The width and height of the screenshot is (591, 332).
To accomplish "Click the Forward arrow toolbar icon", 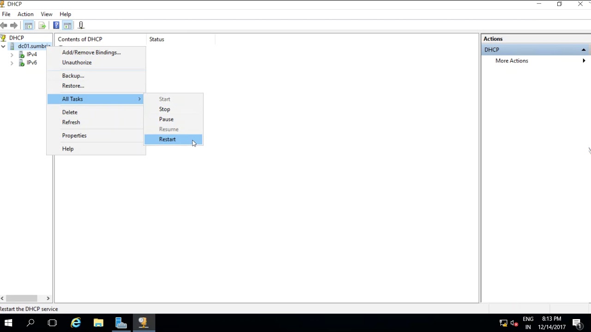I will point(14,25).
